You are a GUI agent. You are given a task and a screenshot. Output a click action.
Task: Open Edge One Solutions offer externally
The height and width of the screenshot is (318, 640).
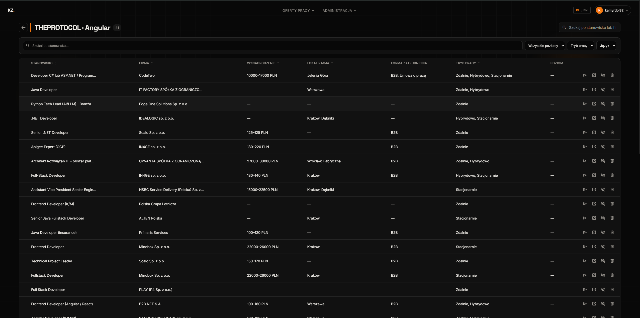click(594, 104)
